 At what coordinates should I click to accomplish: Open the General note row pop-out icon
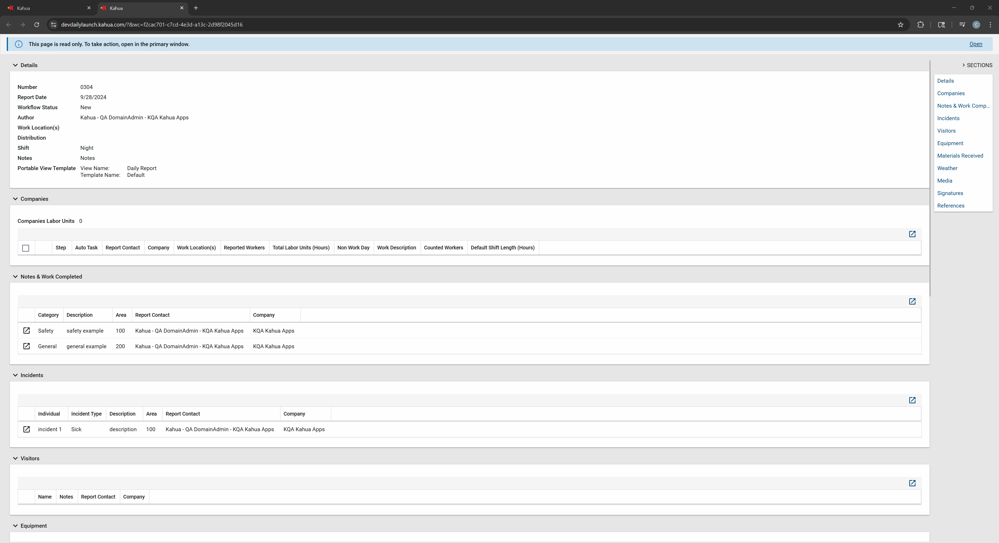(x=26, y=346)
